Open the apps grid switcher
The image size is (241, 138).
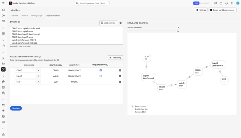point(232,3)
